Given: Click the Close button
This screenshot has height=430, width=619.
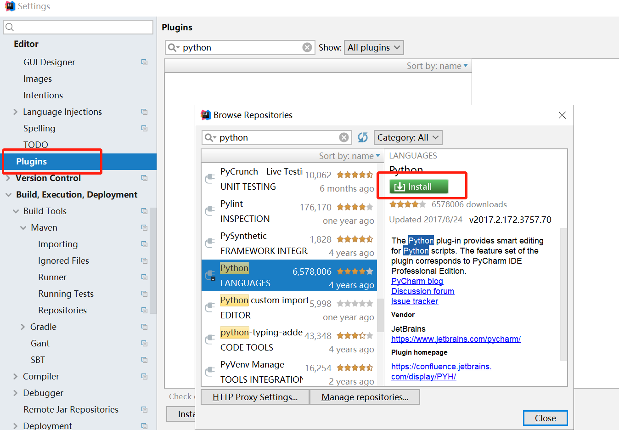Looking at the screenshot, I should 545,418.
